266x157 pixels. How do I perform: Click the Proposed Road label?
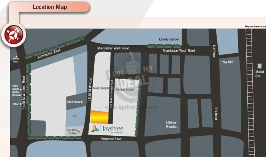point(111,139)
